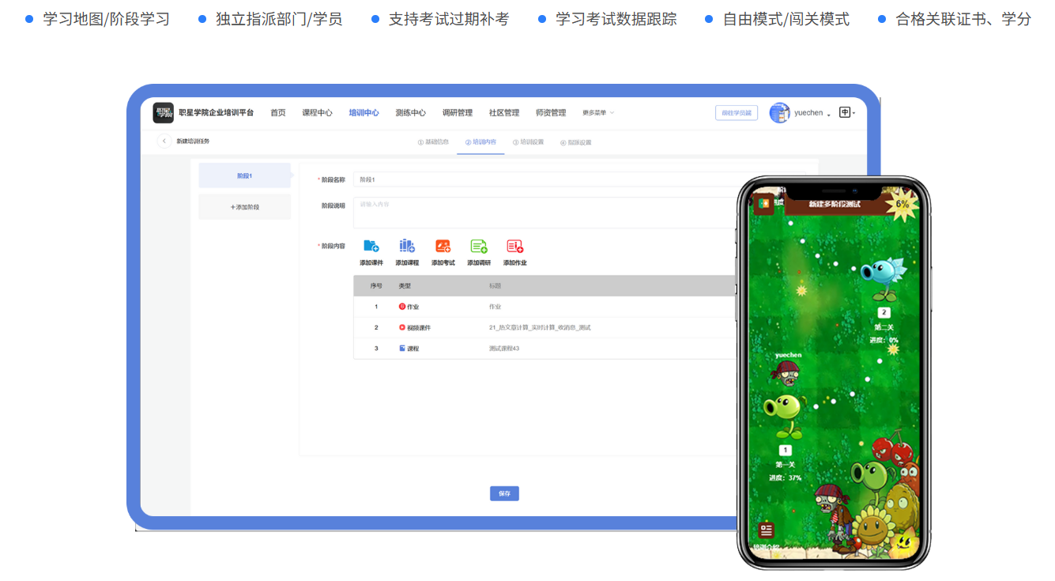1055x581 pixels.
Task: Tap the sunflower at phone bottom
Action: pos(872,527)
